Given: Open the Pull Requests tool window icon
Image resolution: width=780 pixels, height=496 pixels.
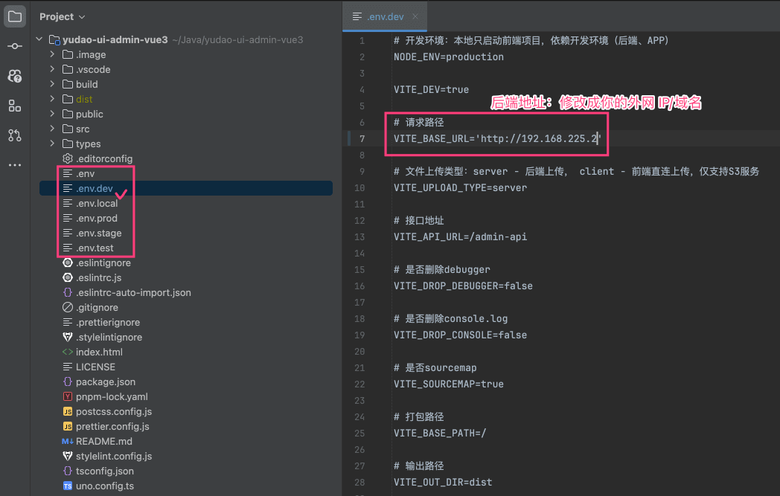Looking at the screenshot, I should click(15, 135).
